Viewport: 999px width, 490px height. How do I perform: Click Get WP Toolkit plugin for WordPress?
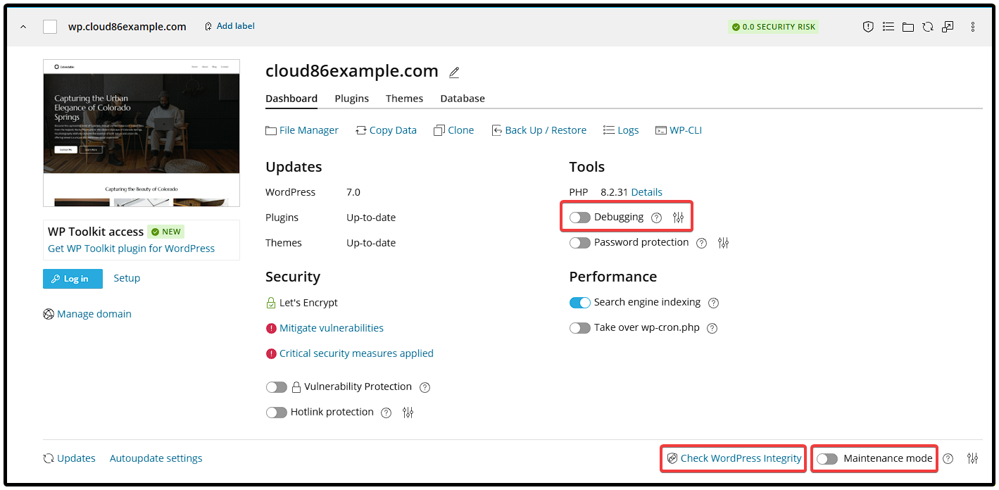coord(131,249)
